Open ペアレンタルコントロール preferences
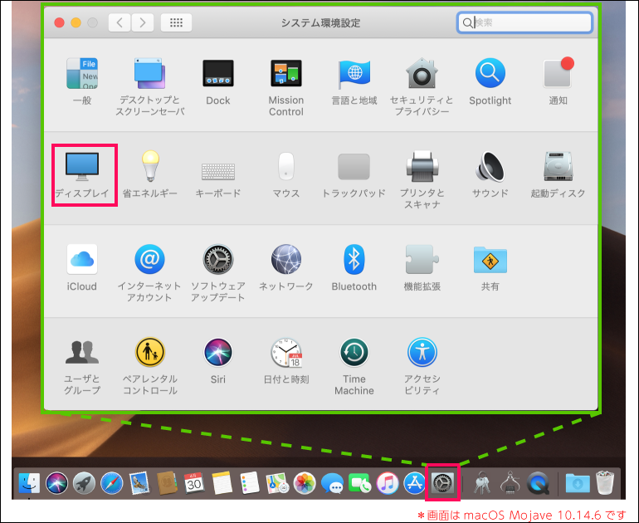The image size is (639, 523). coord(150,366)
